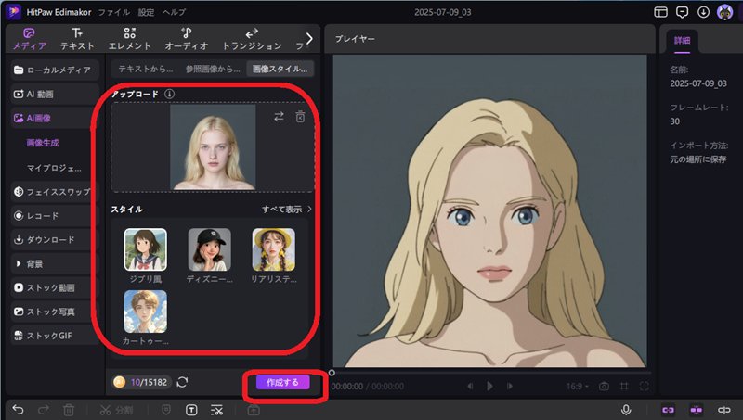Refresh the credits balance
The height and width of the screenshot is (420, 743).
coord(182,382)
